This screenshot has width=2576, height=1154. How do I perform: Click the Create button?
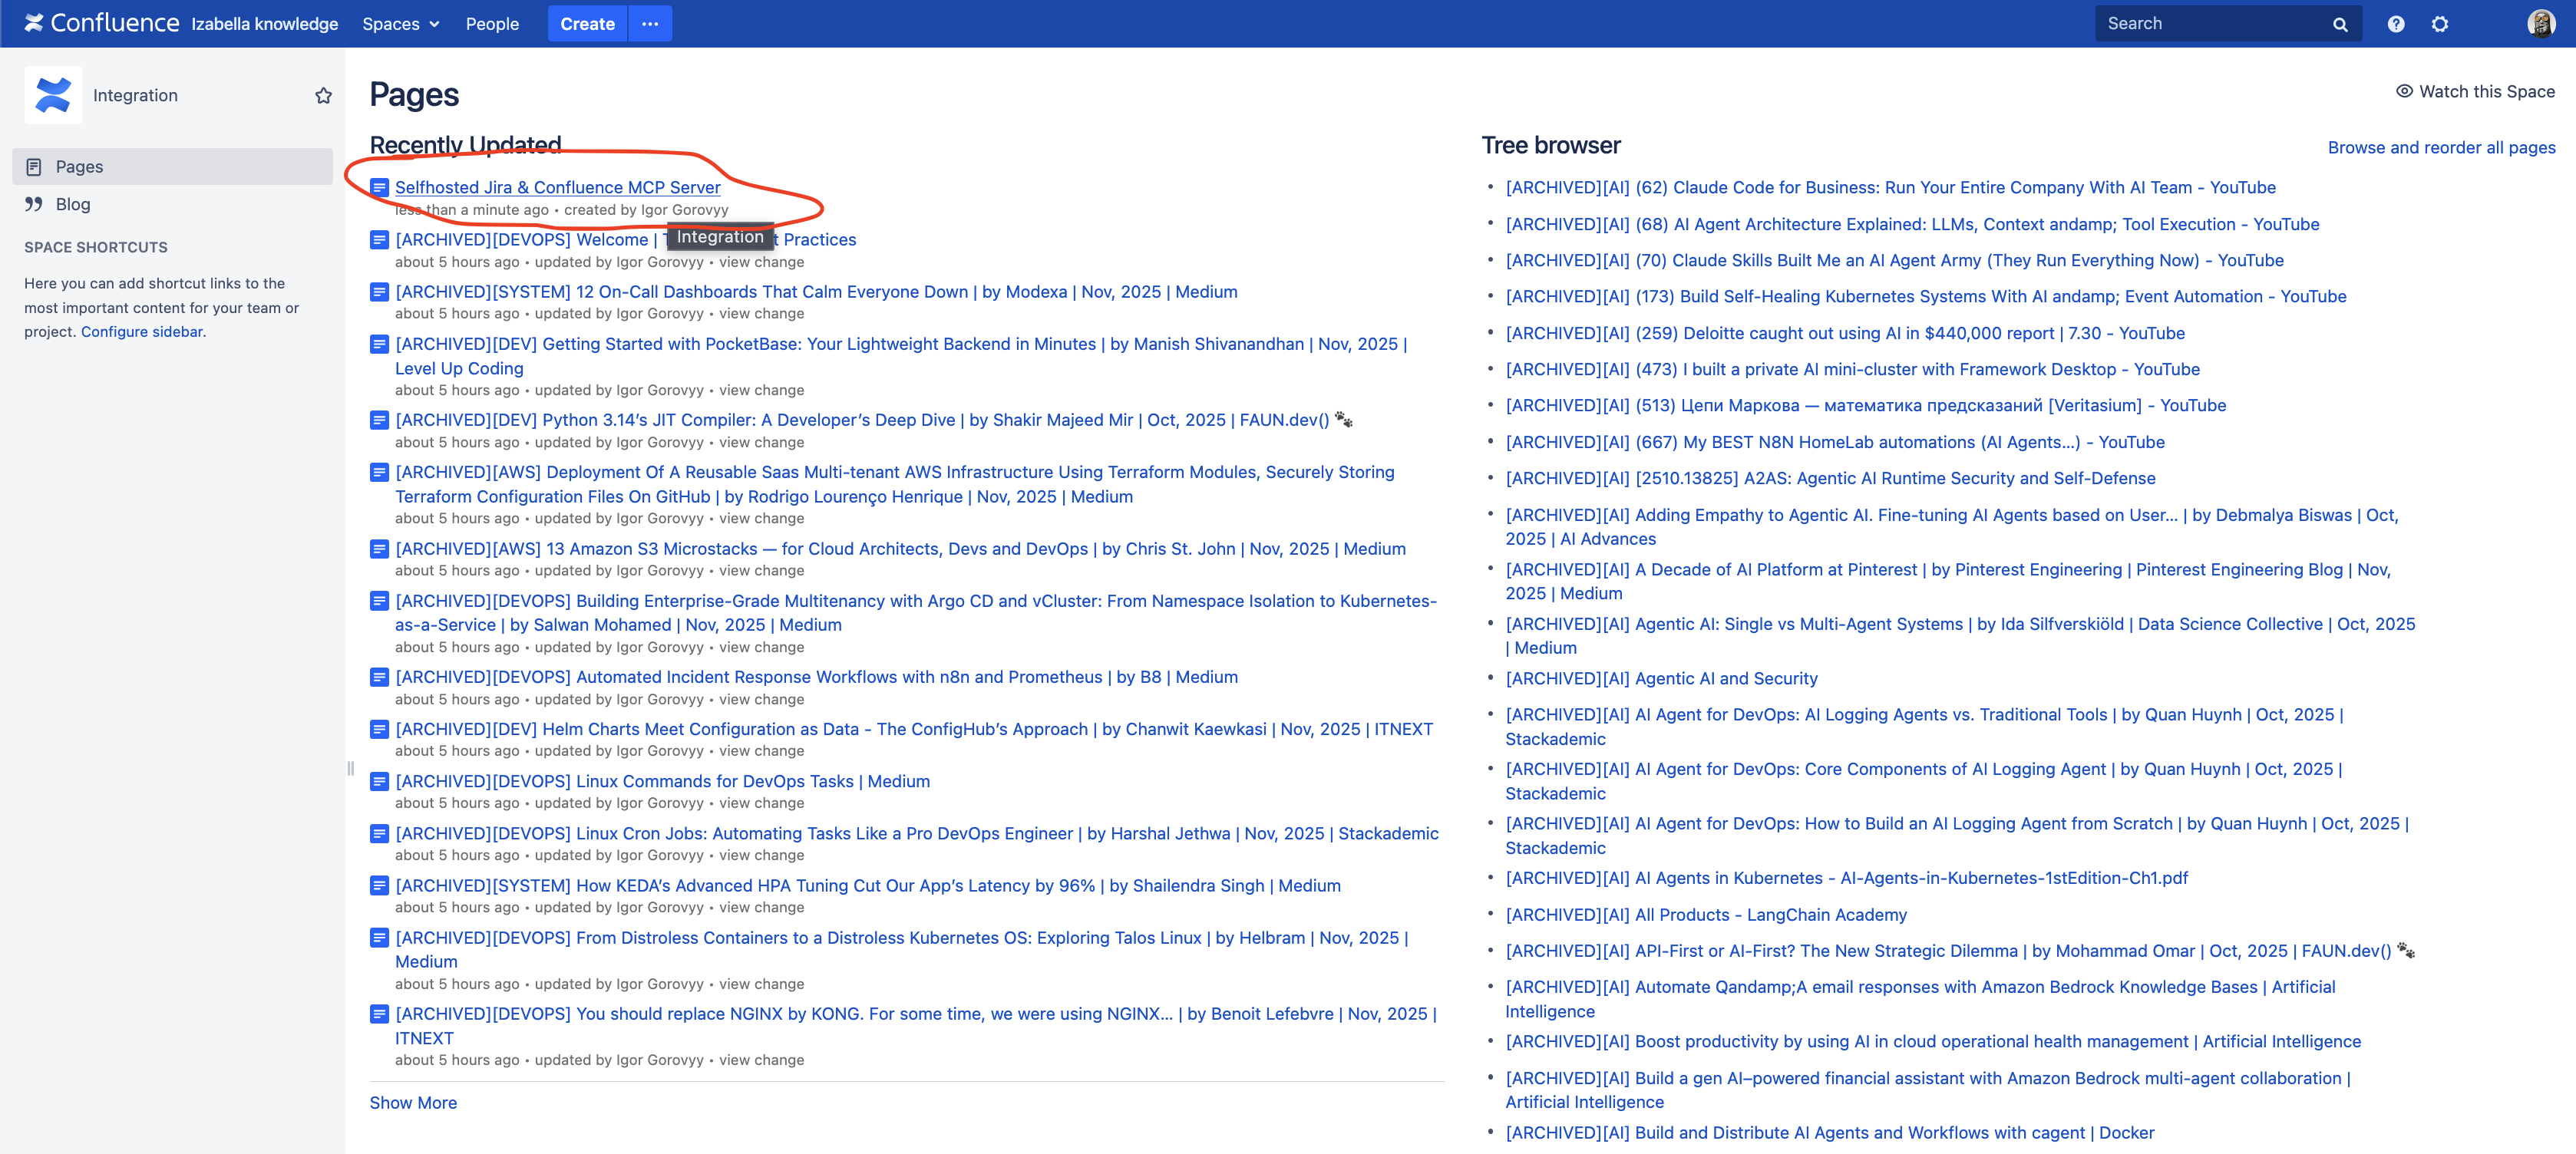coord(587,23)
